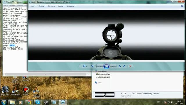Rotate the image counterclockwise
Image resolution: width=186 pixels, height=105 pixels.
[119, 66]
